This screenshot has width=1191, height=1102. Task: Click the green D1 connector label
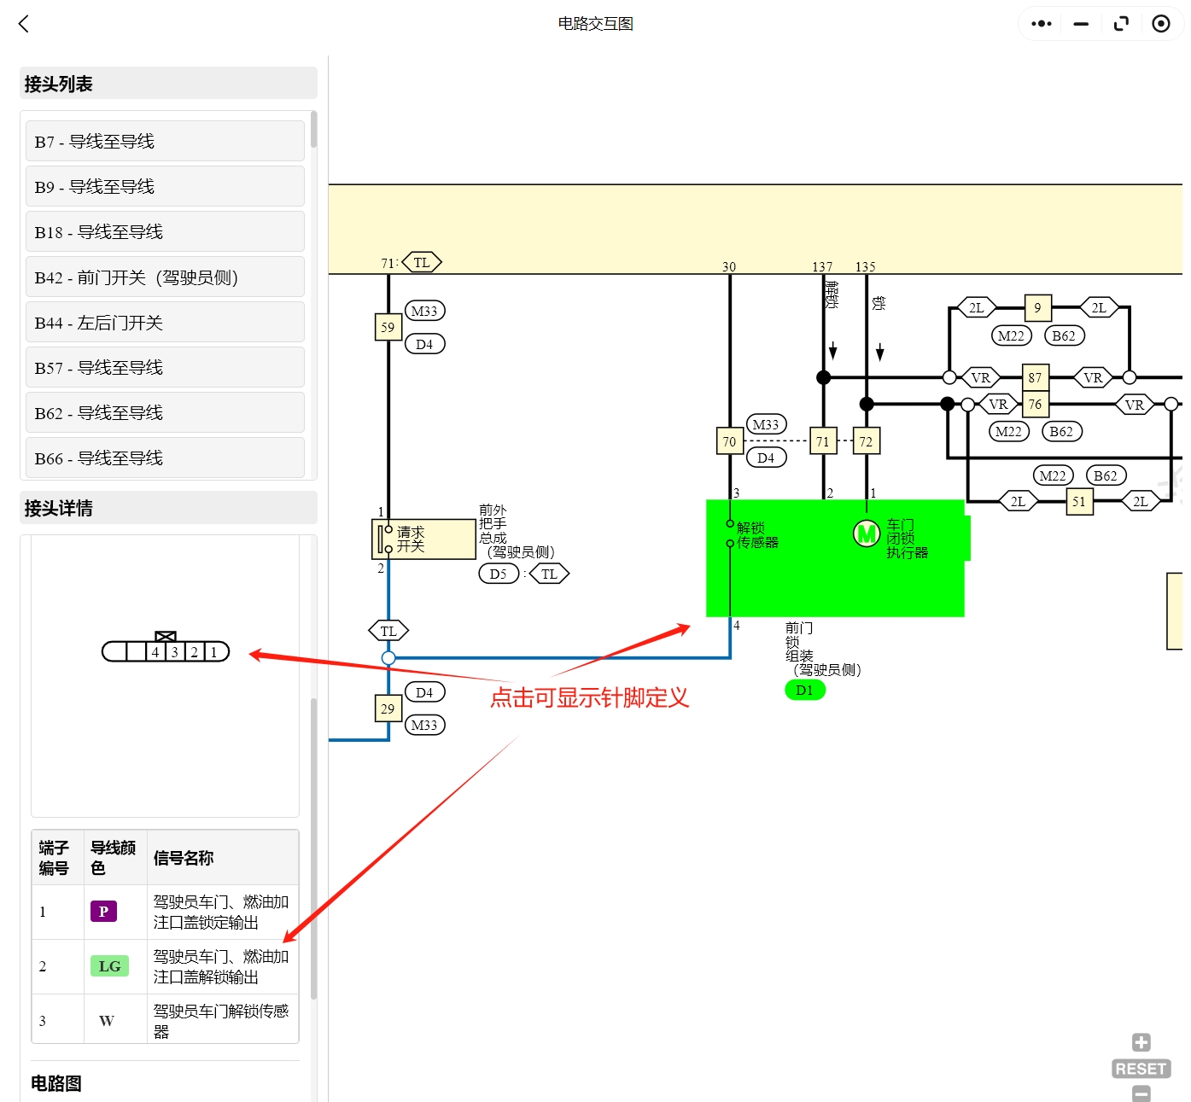[803, 690]
